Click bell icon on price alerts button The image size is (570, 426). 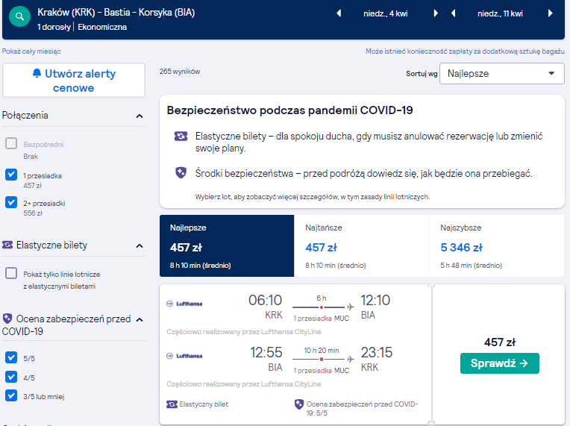37,73
